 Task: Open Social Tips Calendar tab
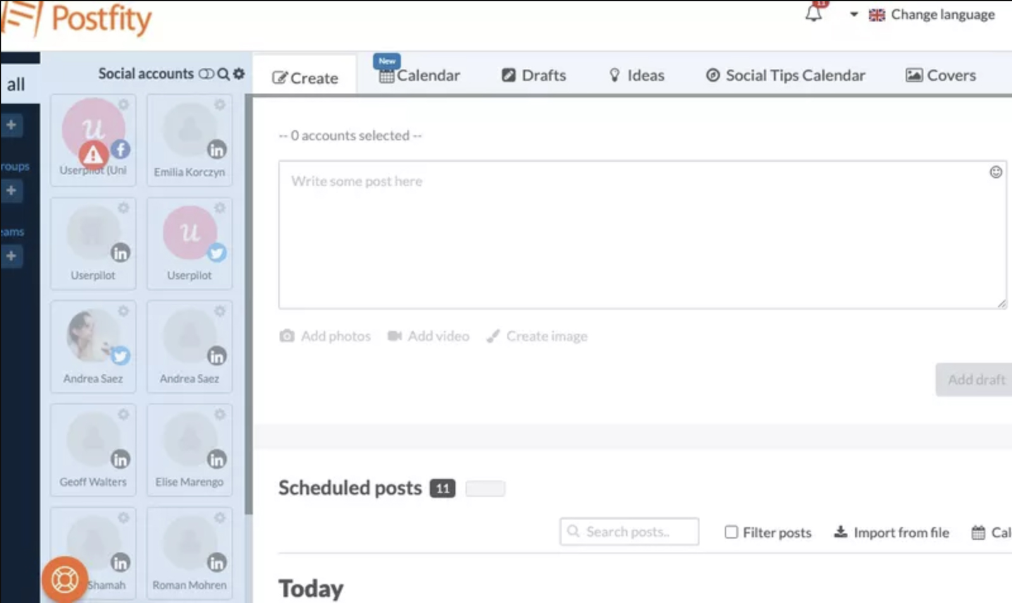pos(786,75)
